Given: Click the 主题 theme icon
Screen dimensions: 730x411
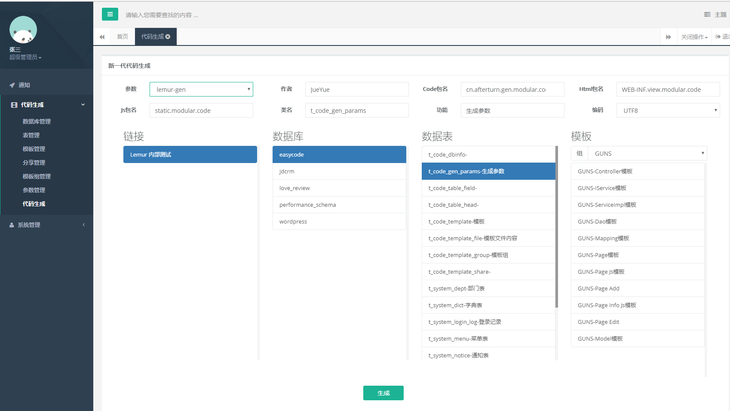Looking at the screenshot, I should [x=707, y=15].
